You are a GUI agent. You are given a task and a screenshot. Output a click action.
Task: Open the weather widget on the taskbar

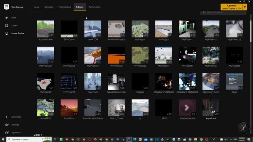point(224,139)
